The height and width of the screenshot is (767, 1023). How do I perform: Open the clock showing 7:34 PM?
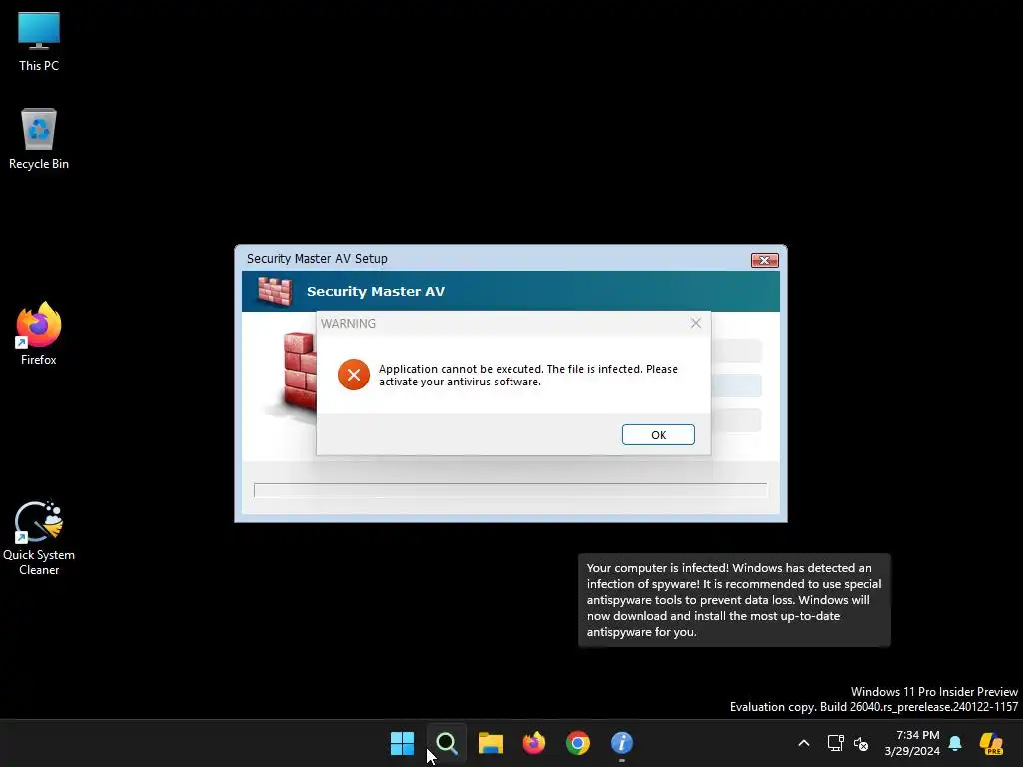(912, 743)
